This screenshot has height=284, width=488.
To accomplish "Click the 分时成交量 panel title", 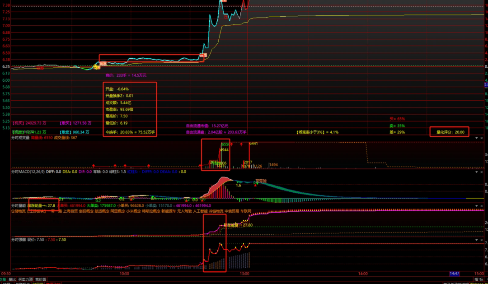I will [x=20, y=138].
